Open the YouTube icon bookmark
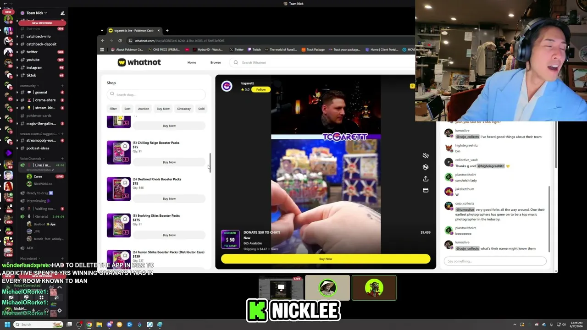 coord(187,49)
